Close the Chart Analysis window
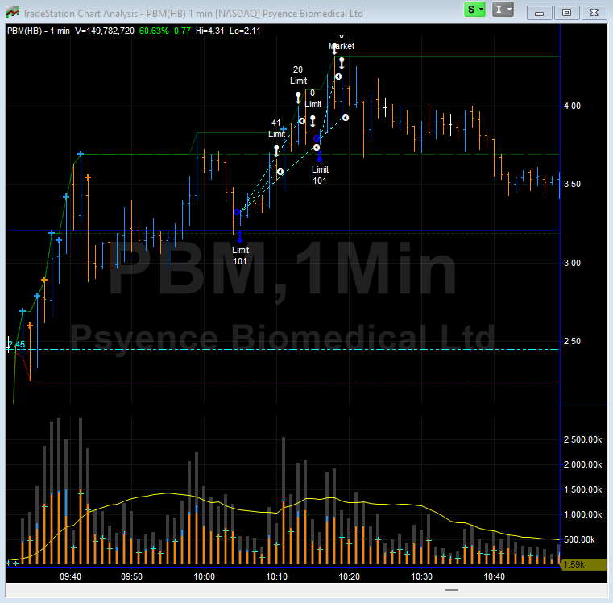The image size is (613, 603). pyautogui.click(x=594, y=13)
